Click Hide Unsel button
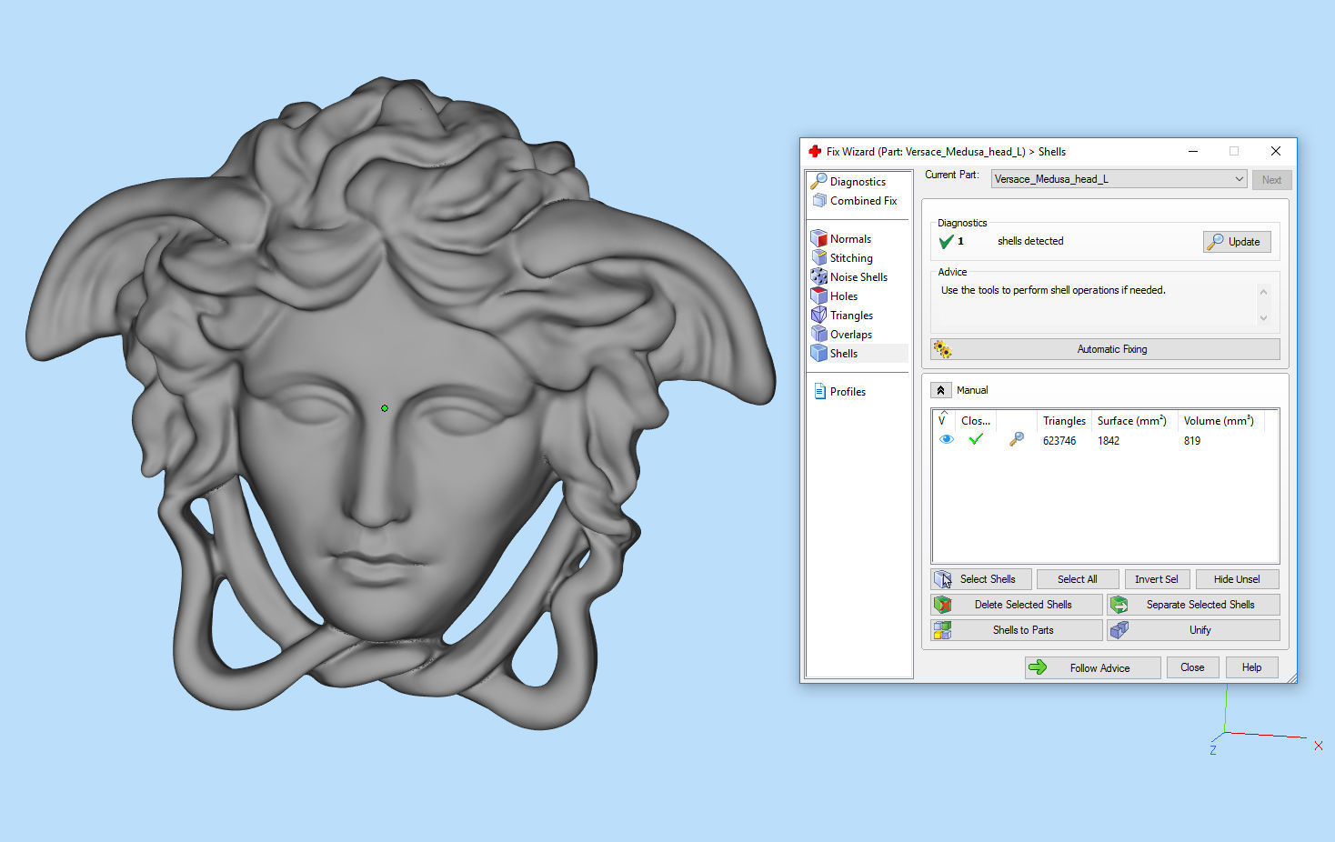 1237,579
